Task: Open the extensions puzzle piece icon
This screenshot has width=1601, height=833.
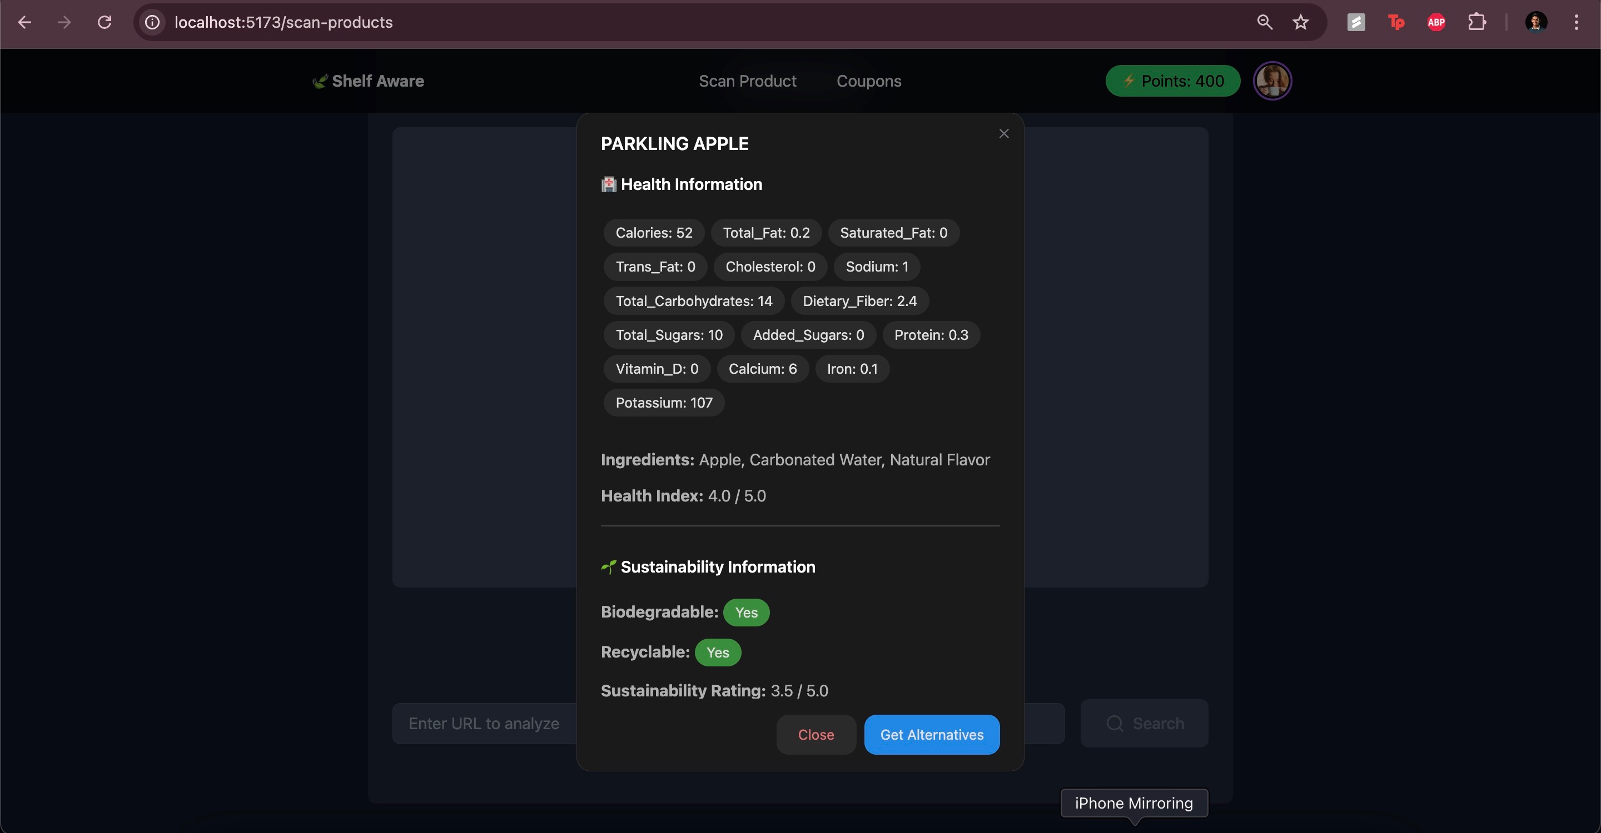Action: (1476, 22)
